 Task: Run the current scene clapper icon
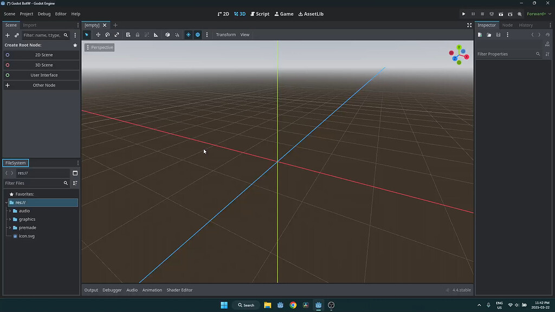(501, 14)
